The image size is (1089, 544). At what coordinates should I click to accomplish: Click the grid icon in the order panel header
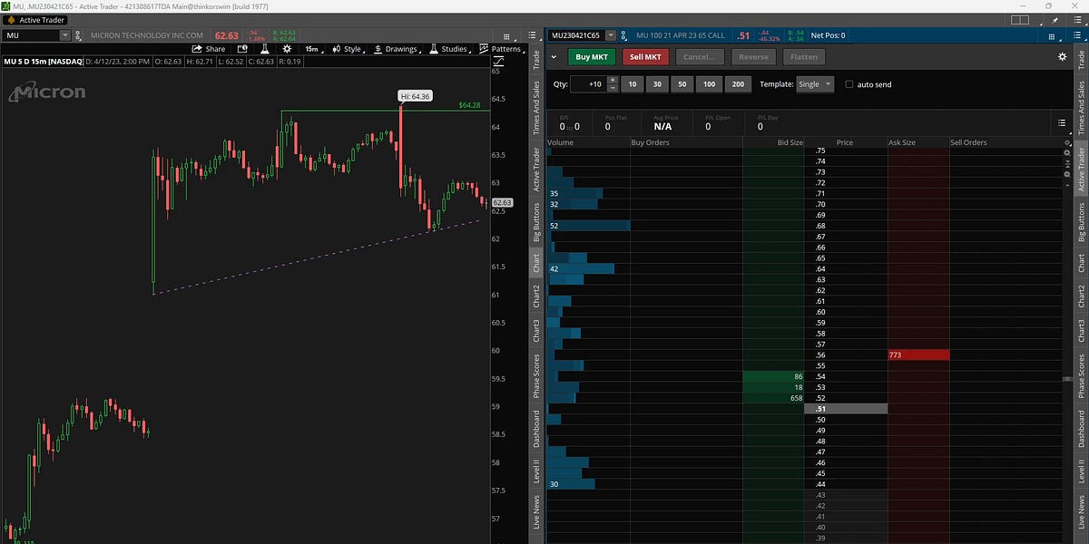(1052, 35)
